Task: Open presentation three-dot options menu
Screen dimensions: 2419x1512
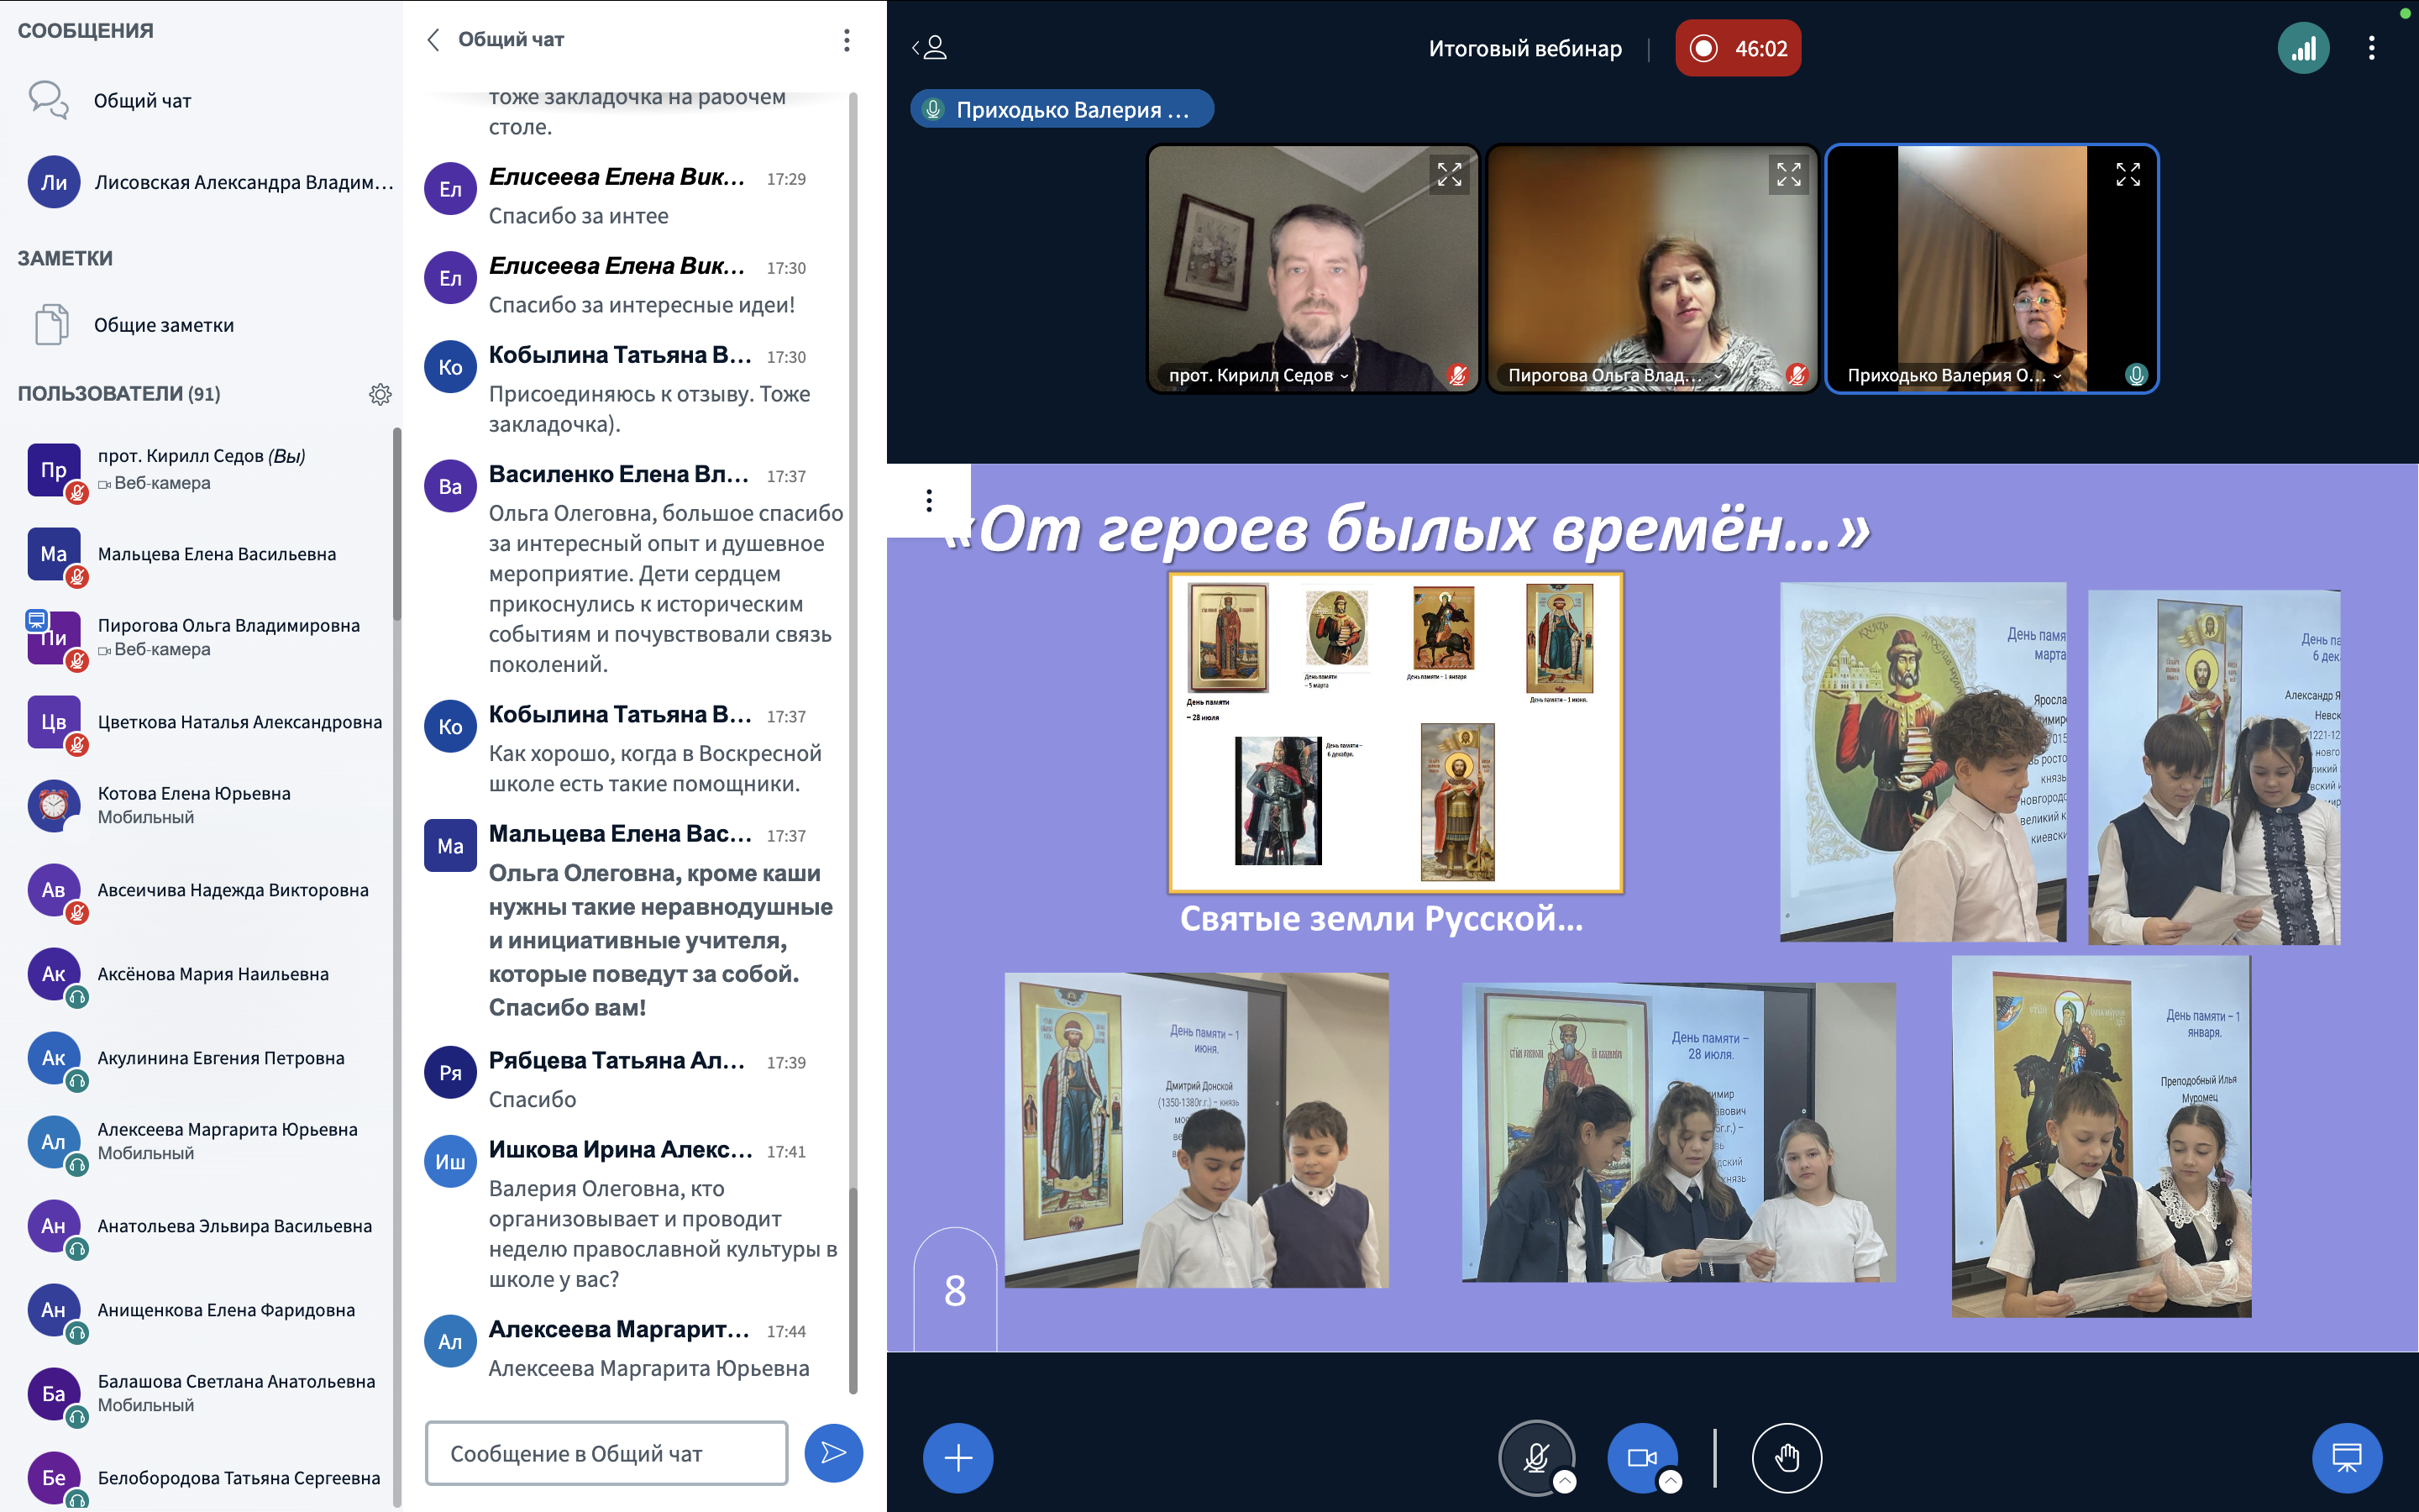Action: point(929,500)
